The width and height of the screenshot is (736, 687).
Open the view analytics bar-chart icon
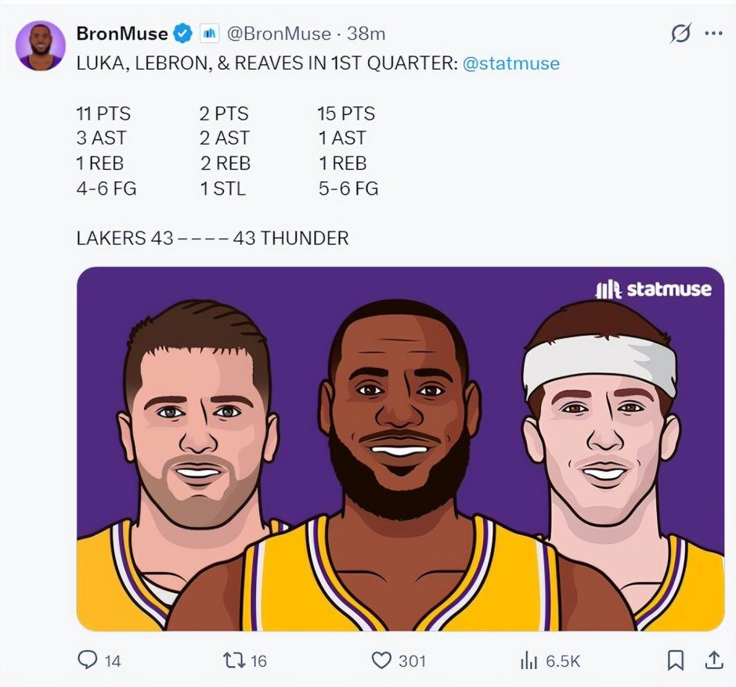529,660
